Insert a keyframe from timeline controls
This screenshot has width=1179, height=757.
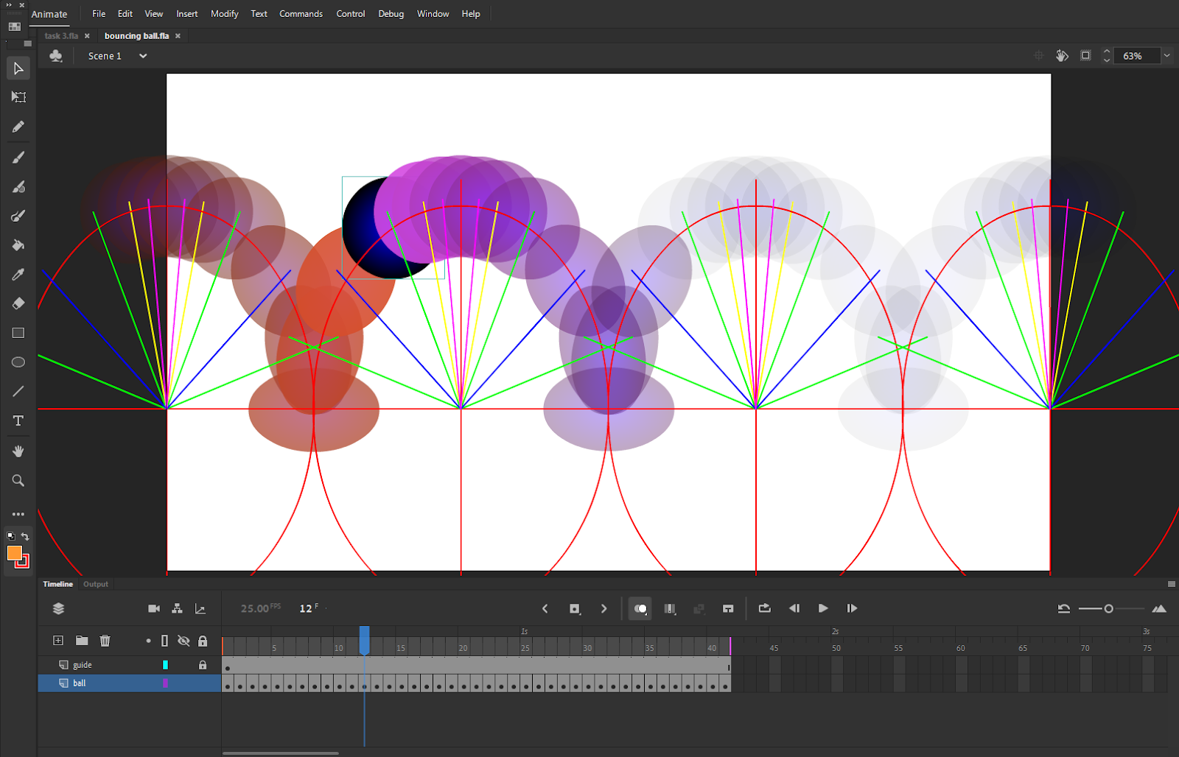click(575, 608)
